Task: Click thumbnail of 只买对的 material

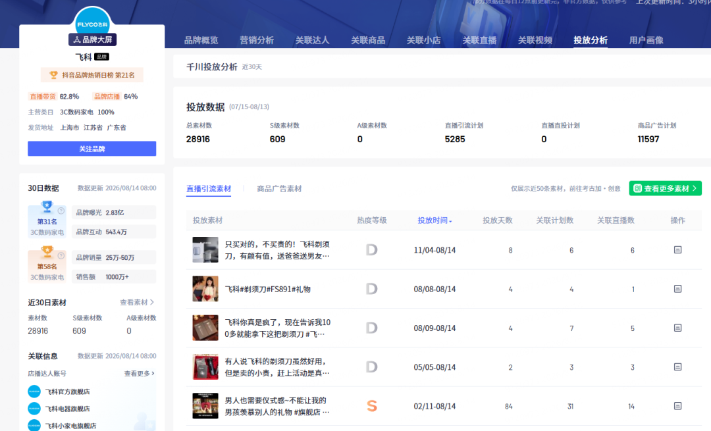Action: point(205,250)
